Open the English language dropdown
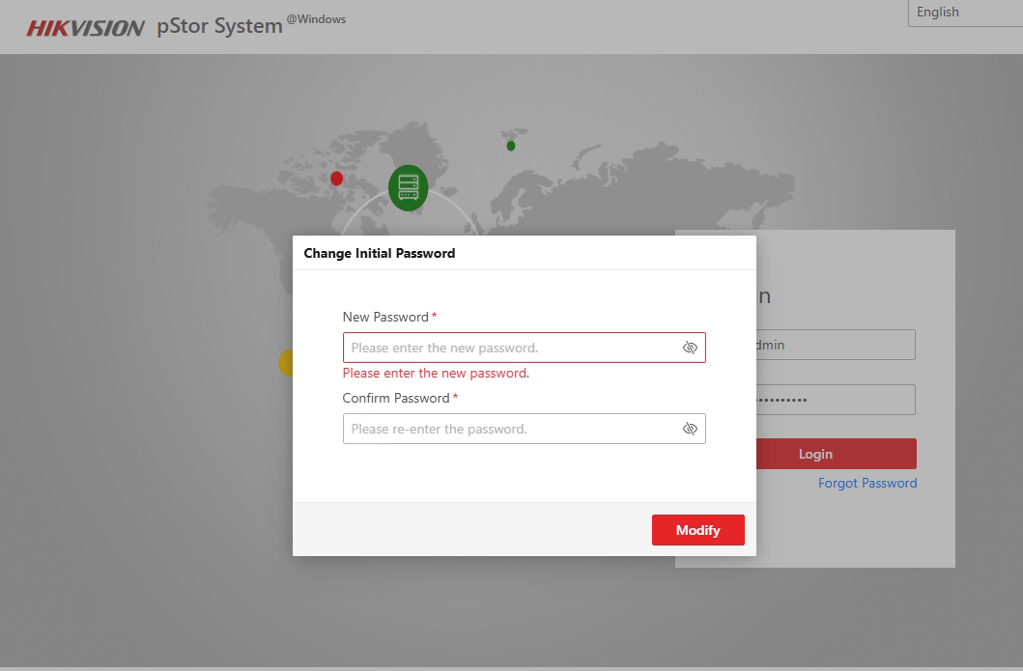 [x=964, y=13]
